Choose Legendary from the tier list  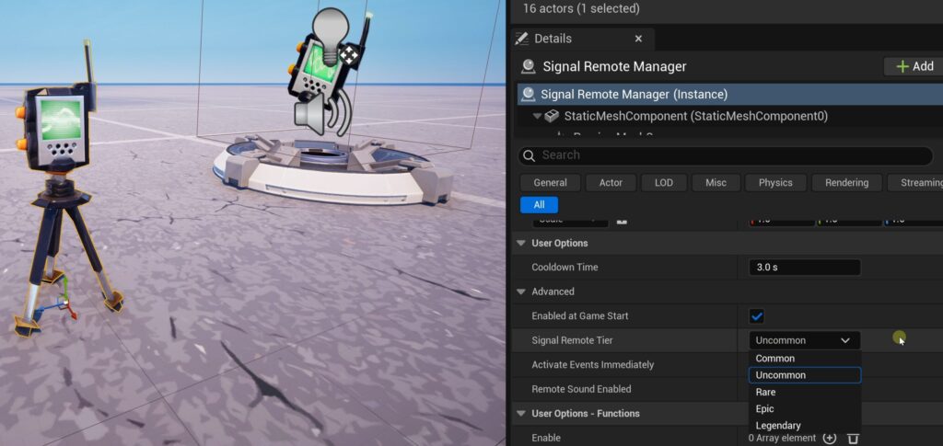(778, 426)
